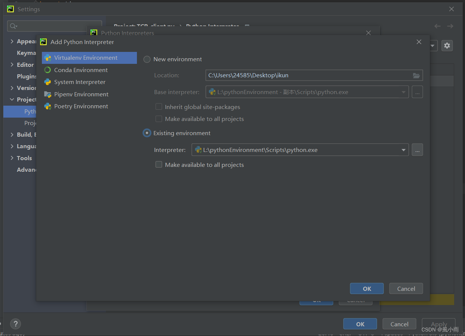Collapse the Project section in Settings

[12, 100]
